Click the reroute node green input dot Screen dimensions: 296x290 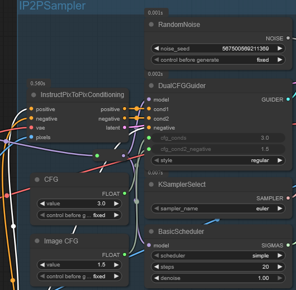pyautogui.click(x=97, y=156)
